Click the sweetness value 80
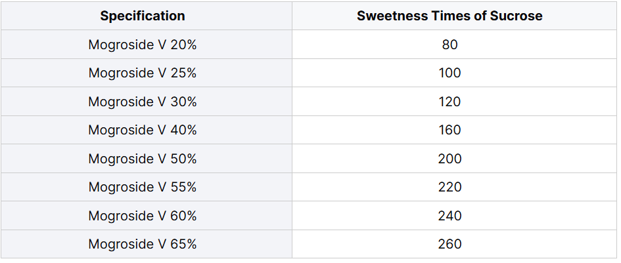621x263 pixels. tap(450, 45)
